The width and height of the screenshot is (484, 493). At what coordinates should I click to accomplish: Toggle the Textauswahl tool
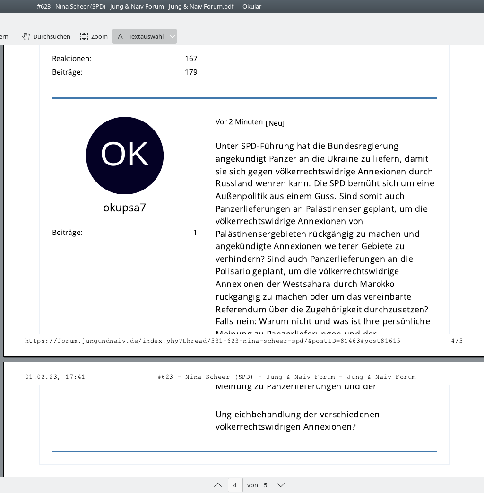[140, 36]
